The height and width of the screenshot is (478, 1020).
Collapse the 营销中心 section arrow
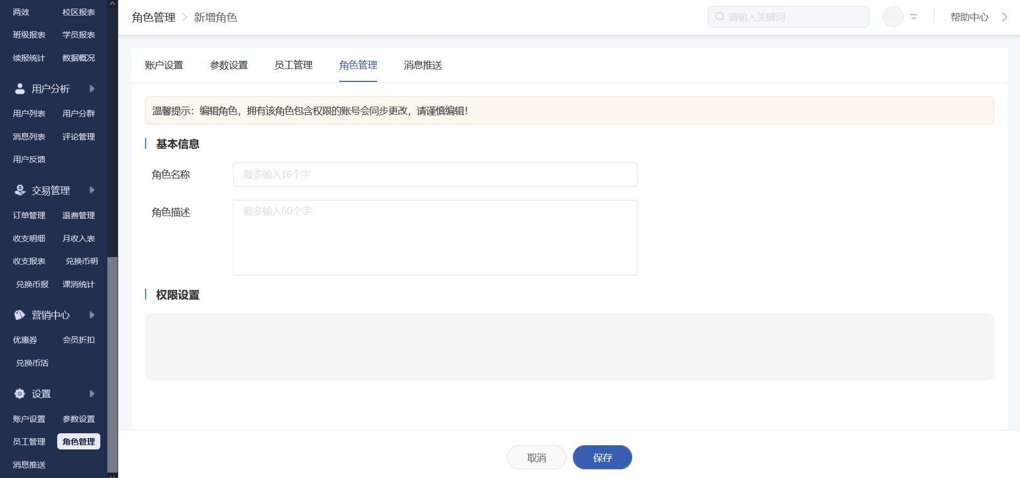[x=92, y=315]
